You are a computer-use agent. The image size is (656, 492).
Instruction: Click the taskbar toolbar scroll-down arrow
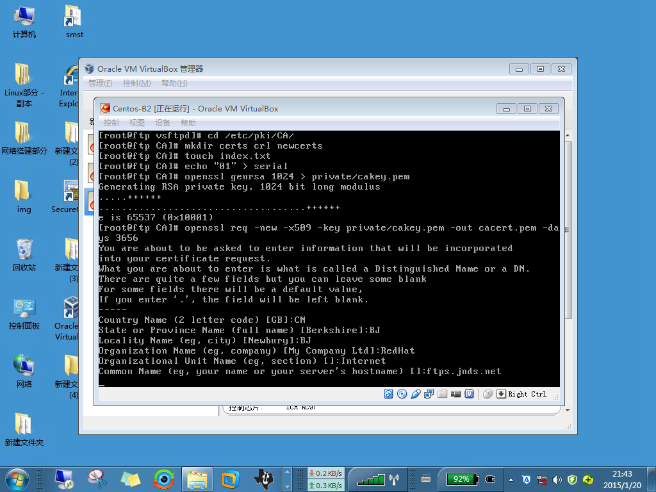[x=287, y=487]
